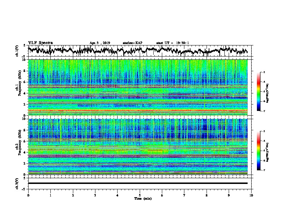Click the -3 label on the upper colorbar

click(263, 72)
